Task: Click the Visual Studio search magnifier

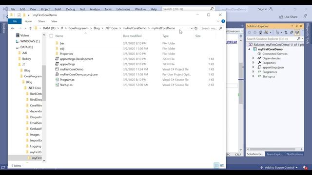Action: pyautogui.click(x=212, y=9)
